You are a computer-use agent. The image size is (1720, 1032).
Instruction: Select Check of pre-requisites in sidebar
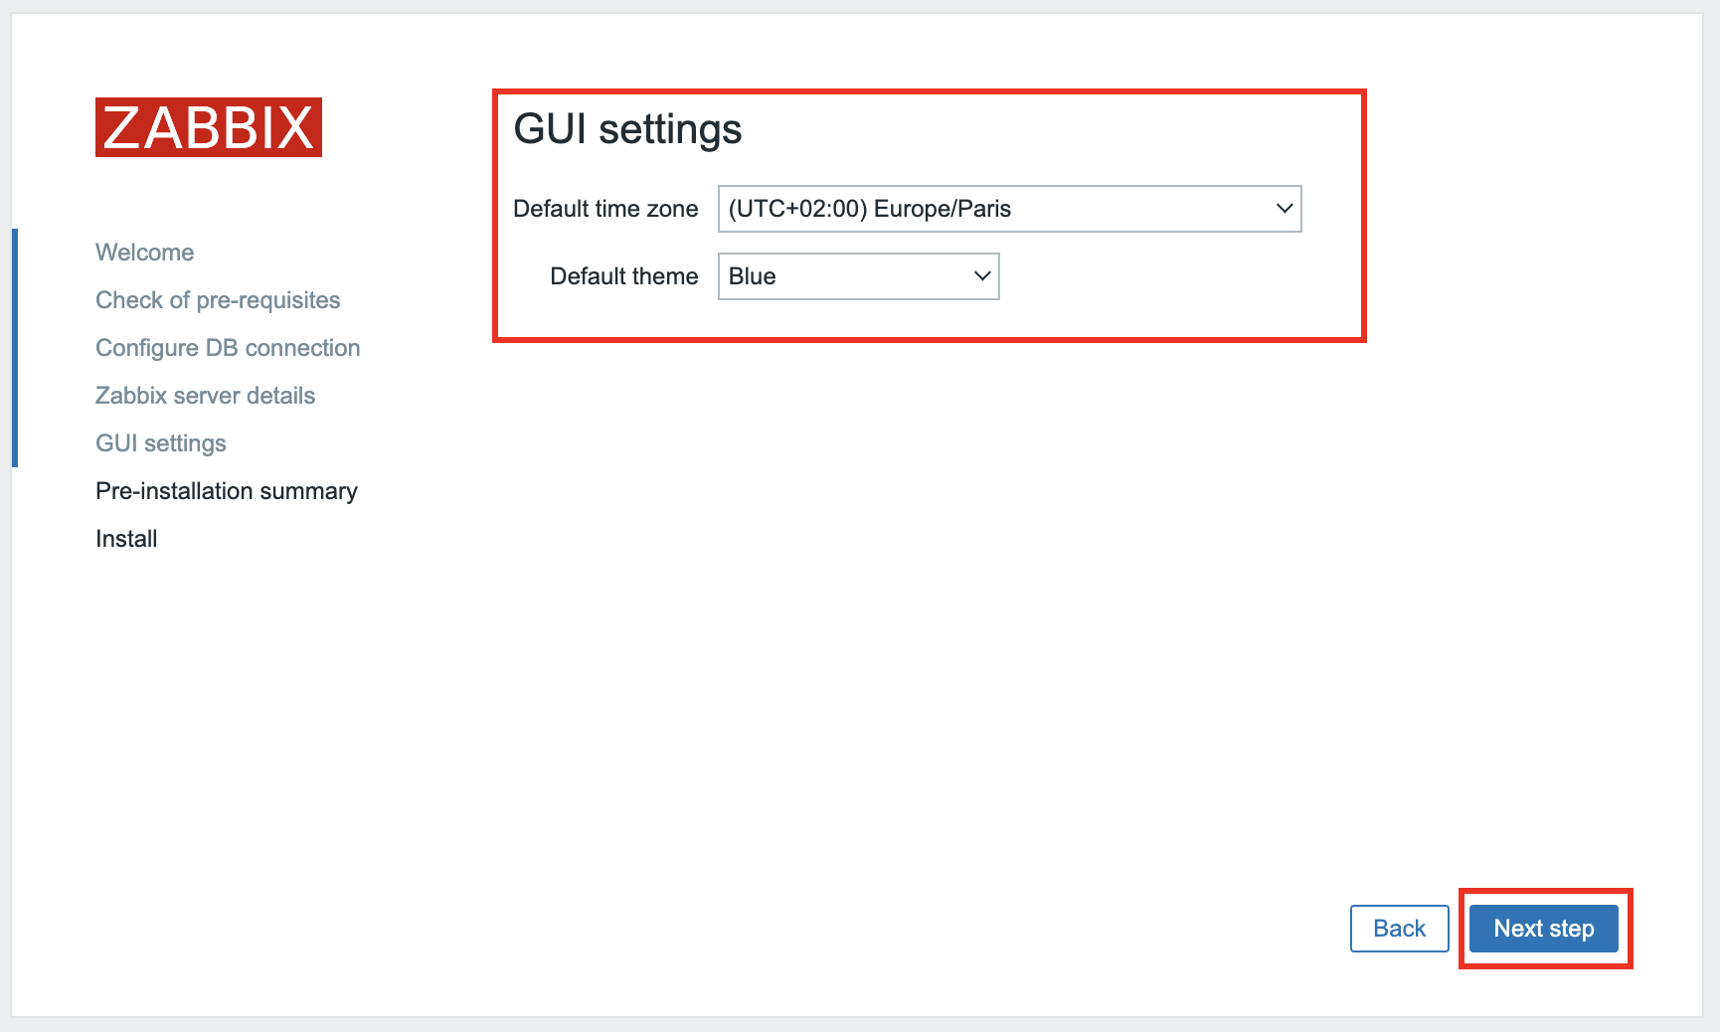point(218,300)
